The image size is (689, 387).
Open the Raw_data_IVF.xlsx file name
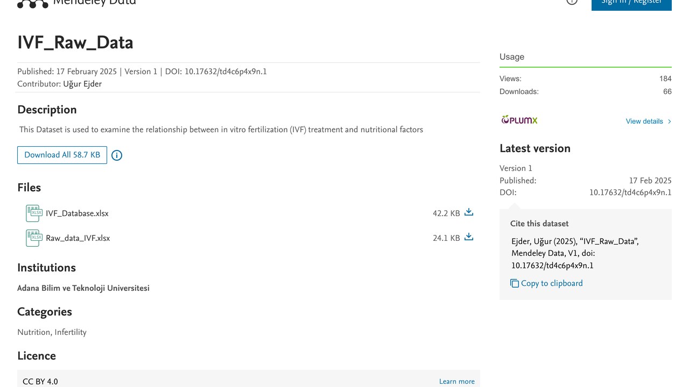coord(78,238)
